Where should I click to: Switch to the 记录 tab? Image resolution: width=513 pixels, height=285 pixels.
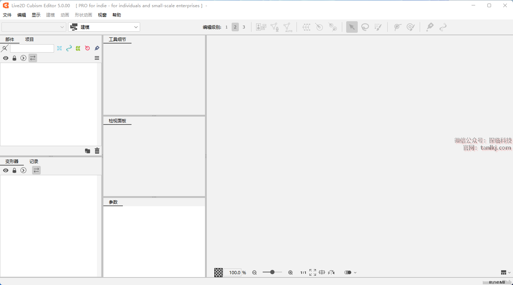click(34, 162)
